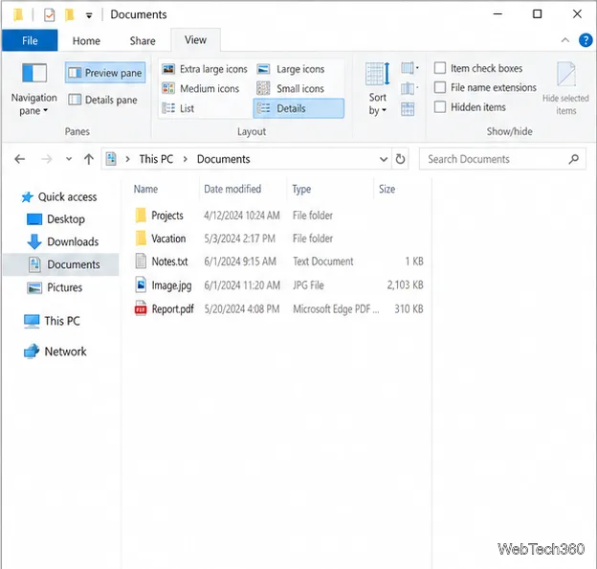
Task: Click the address bar folder location icon
Action: tap(111, 159)
